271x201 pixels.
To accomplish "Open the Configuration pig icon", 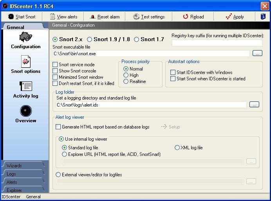I will pos(25,37).
